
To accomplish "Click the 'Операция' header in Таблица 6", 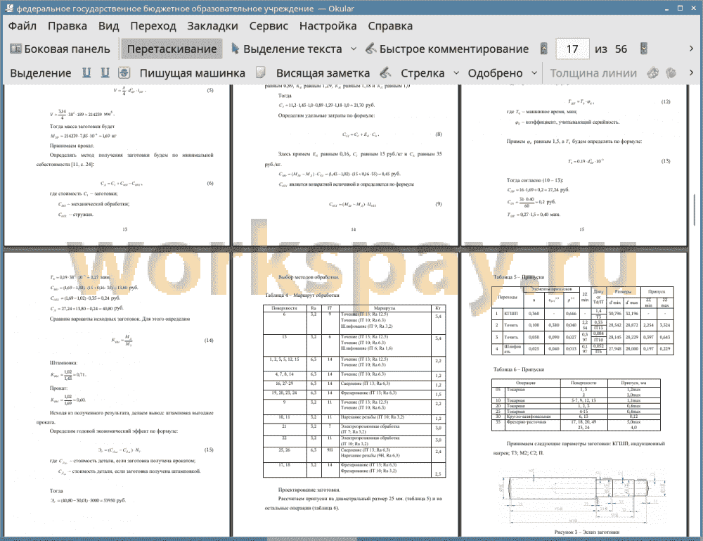I will click(525, 383).
